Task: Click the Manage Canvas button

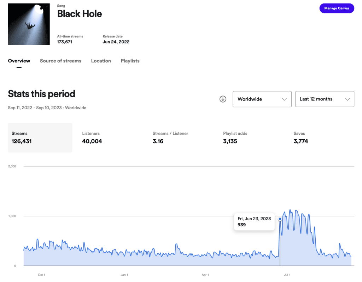Action: [x=337, y=8]
